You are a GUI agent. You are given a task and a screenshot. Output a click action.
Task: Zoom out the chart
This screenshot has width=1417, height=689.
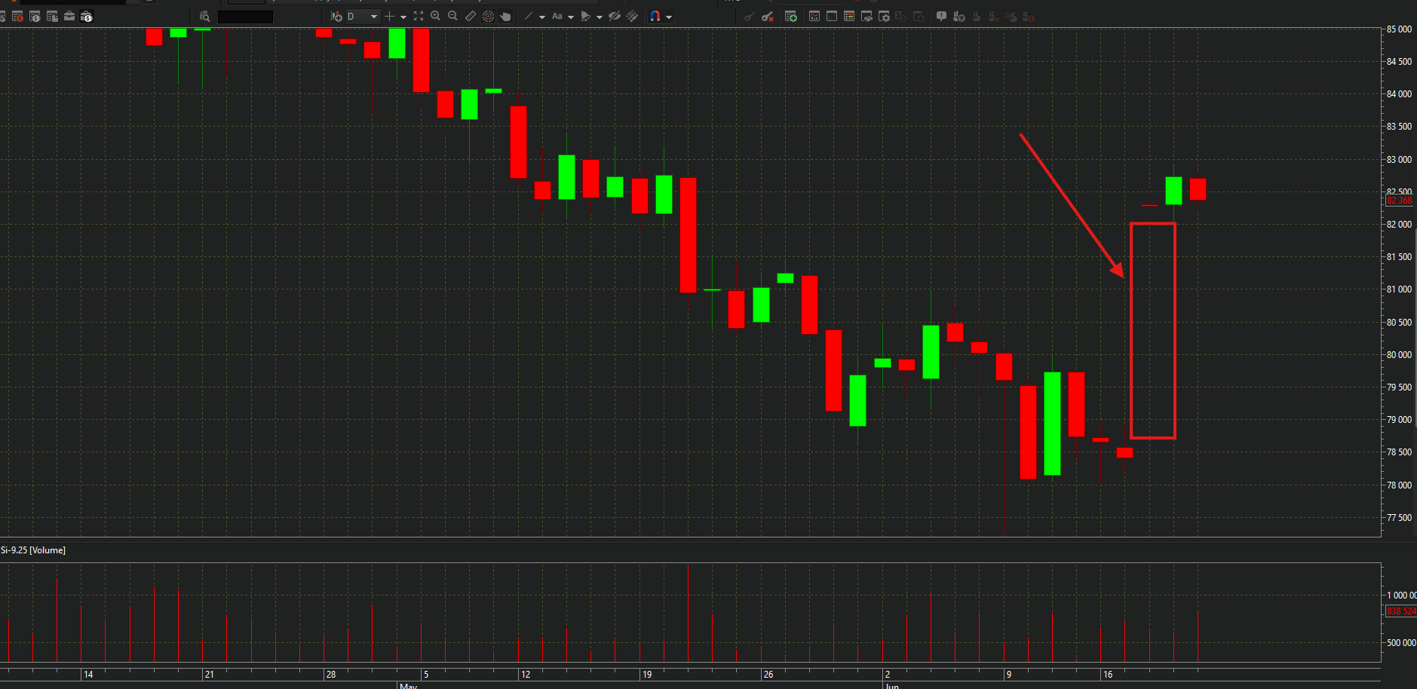pos(452,16)
